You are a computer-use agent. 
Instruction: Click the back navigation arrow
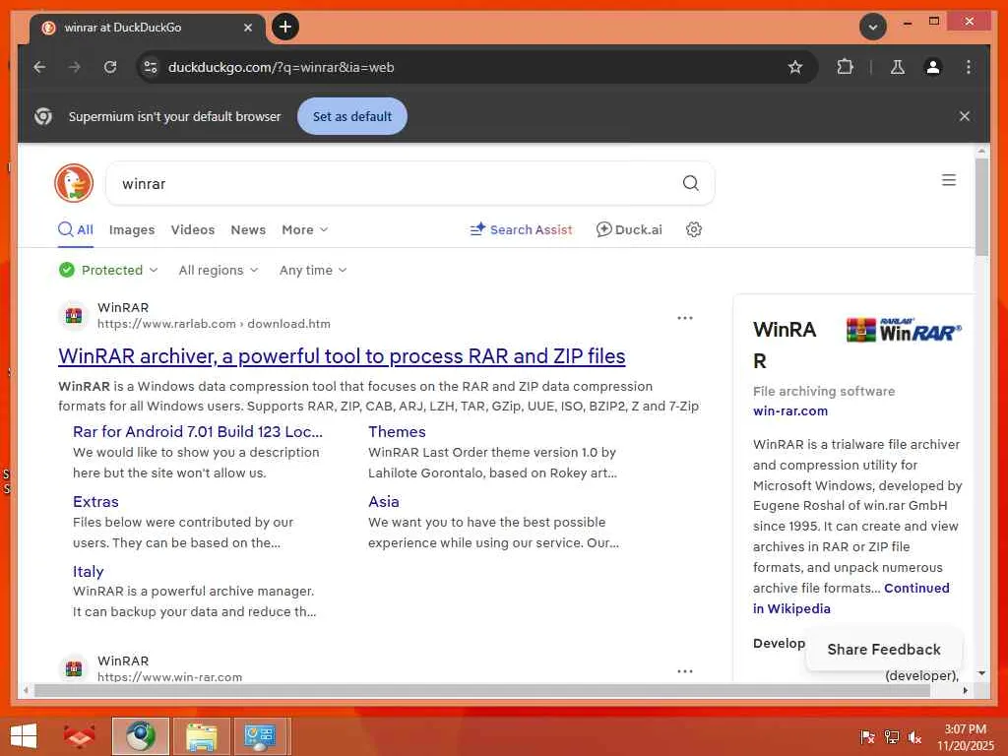point(39,67)
